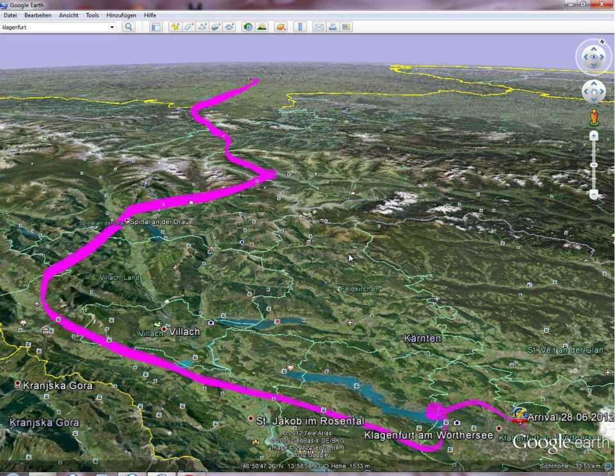Select the add path tool

[x=202, y=27]
